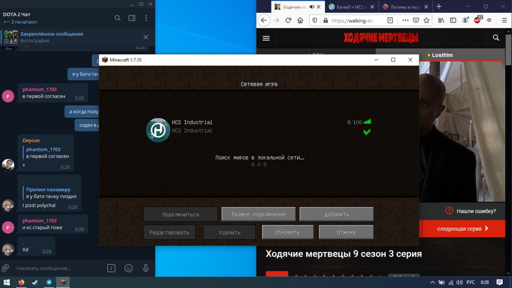Click Firefox account avatar icon
This screenshot has width=512, height=288.
pyautogui.click(x=465, y=20)
